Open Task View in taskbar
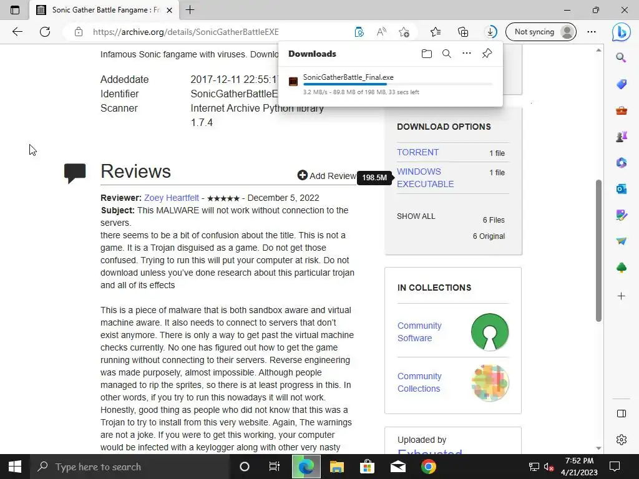Image resolution: width=639 pixels, height=479 pixels. coord(275,467)
